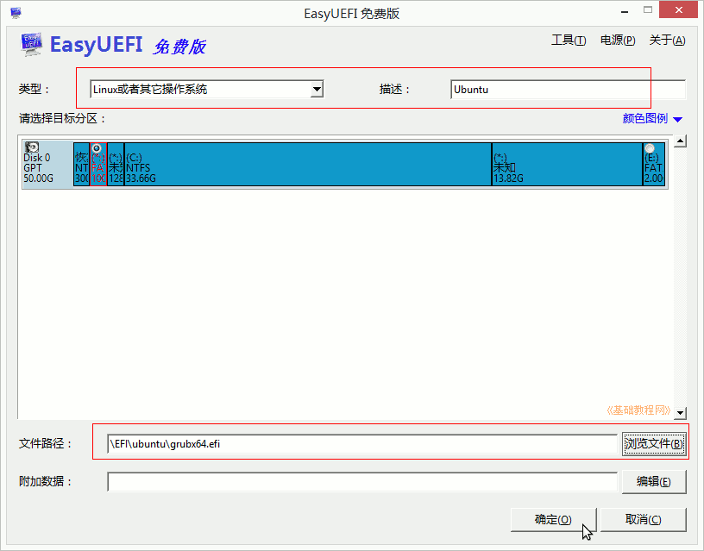Click the 浏览文件(B) browse button
The image size is (704, 551).
[654, 444]
